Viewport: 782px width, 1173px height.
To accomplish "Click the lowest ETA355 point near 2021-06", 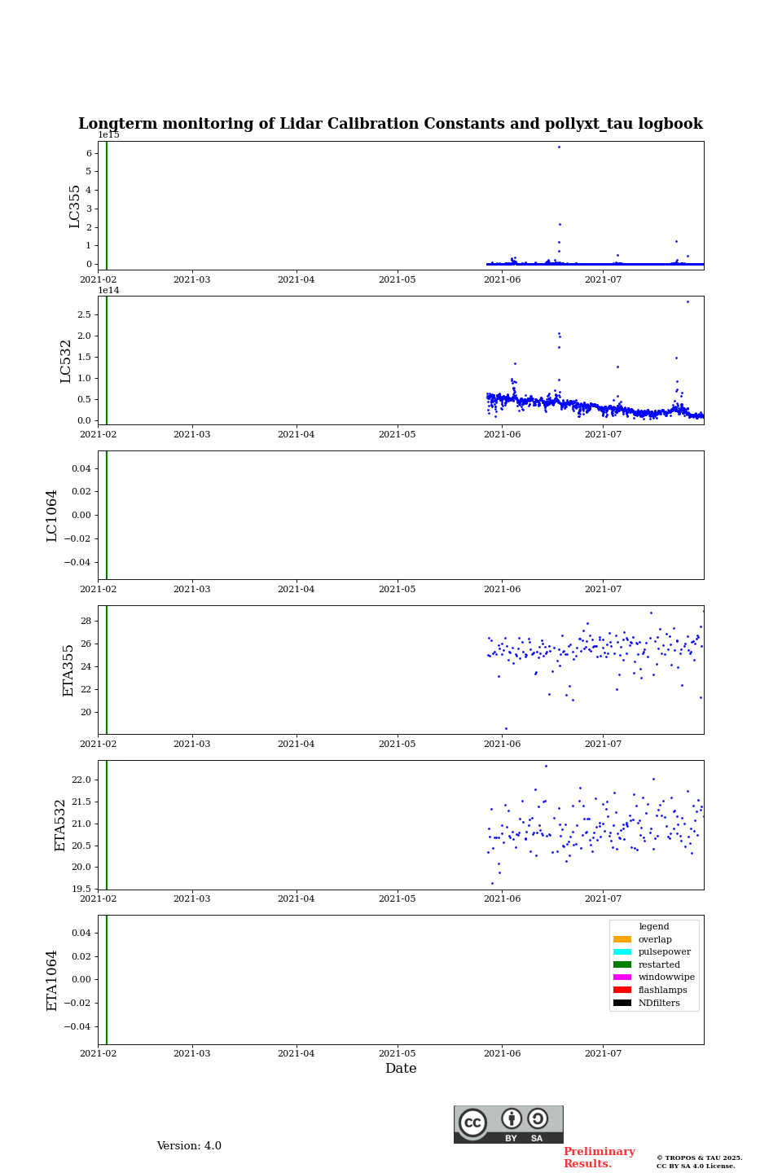I will coord(506,728).
